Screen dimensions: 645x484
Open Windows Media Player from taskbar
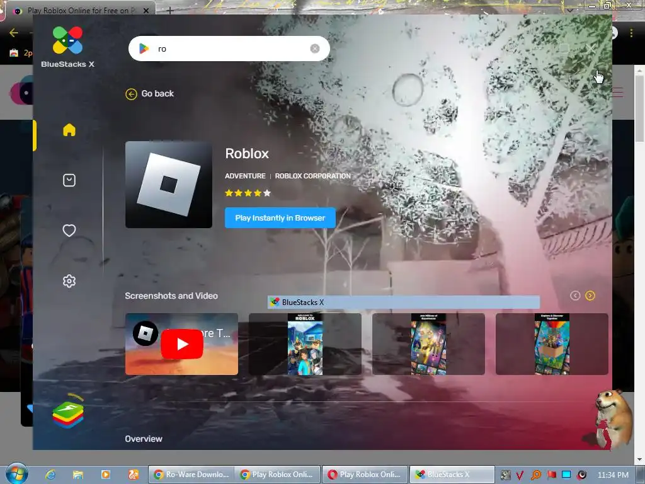click(106, 475)
